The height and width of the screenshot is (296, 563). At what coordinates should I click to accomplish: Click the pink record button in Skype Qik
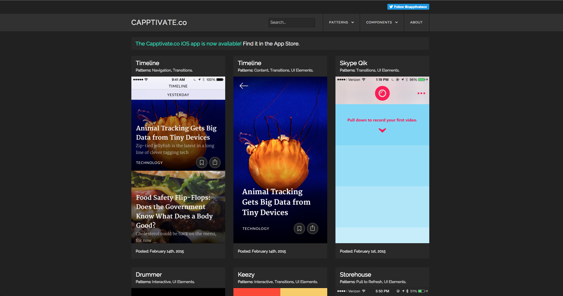(382, 93)
